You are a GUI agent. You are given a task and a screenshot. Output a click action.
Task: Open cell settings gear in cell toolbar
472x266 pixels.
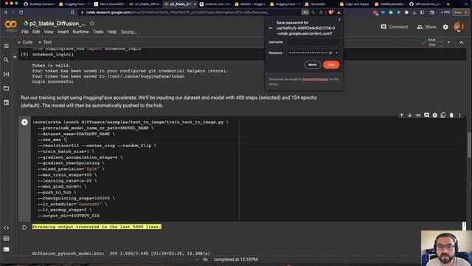point(434,115)
